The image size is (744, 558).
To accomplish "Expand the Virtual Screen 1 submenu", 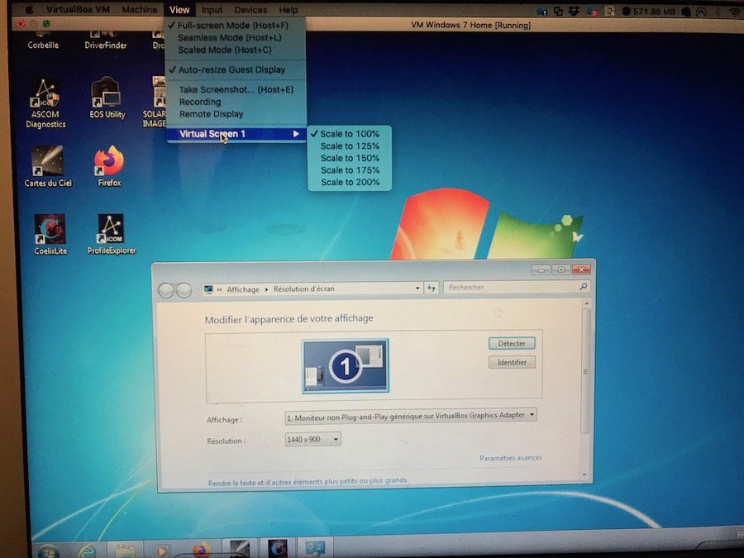I will (236, 134).
